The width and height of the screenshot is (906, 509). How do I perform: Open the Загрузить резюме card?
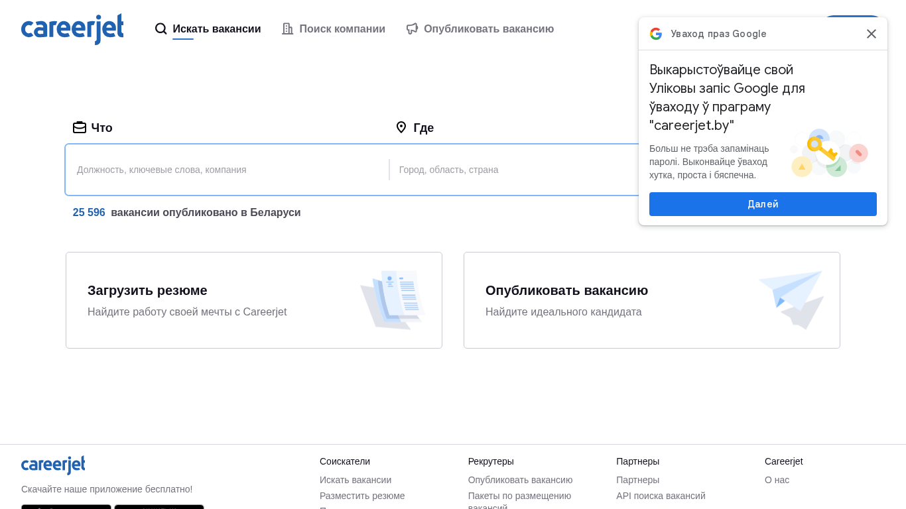[x=254, y=300]
